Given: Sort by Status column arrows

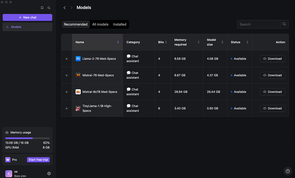Looking at the screenshot, I should coord(247,42).
